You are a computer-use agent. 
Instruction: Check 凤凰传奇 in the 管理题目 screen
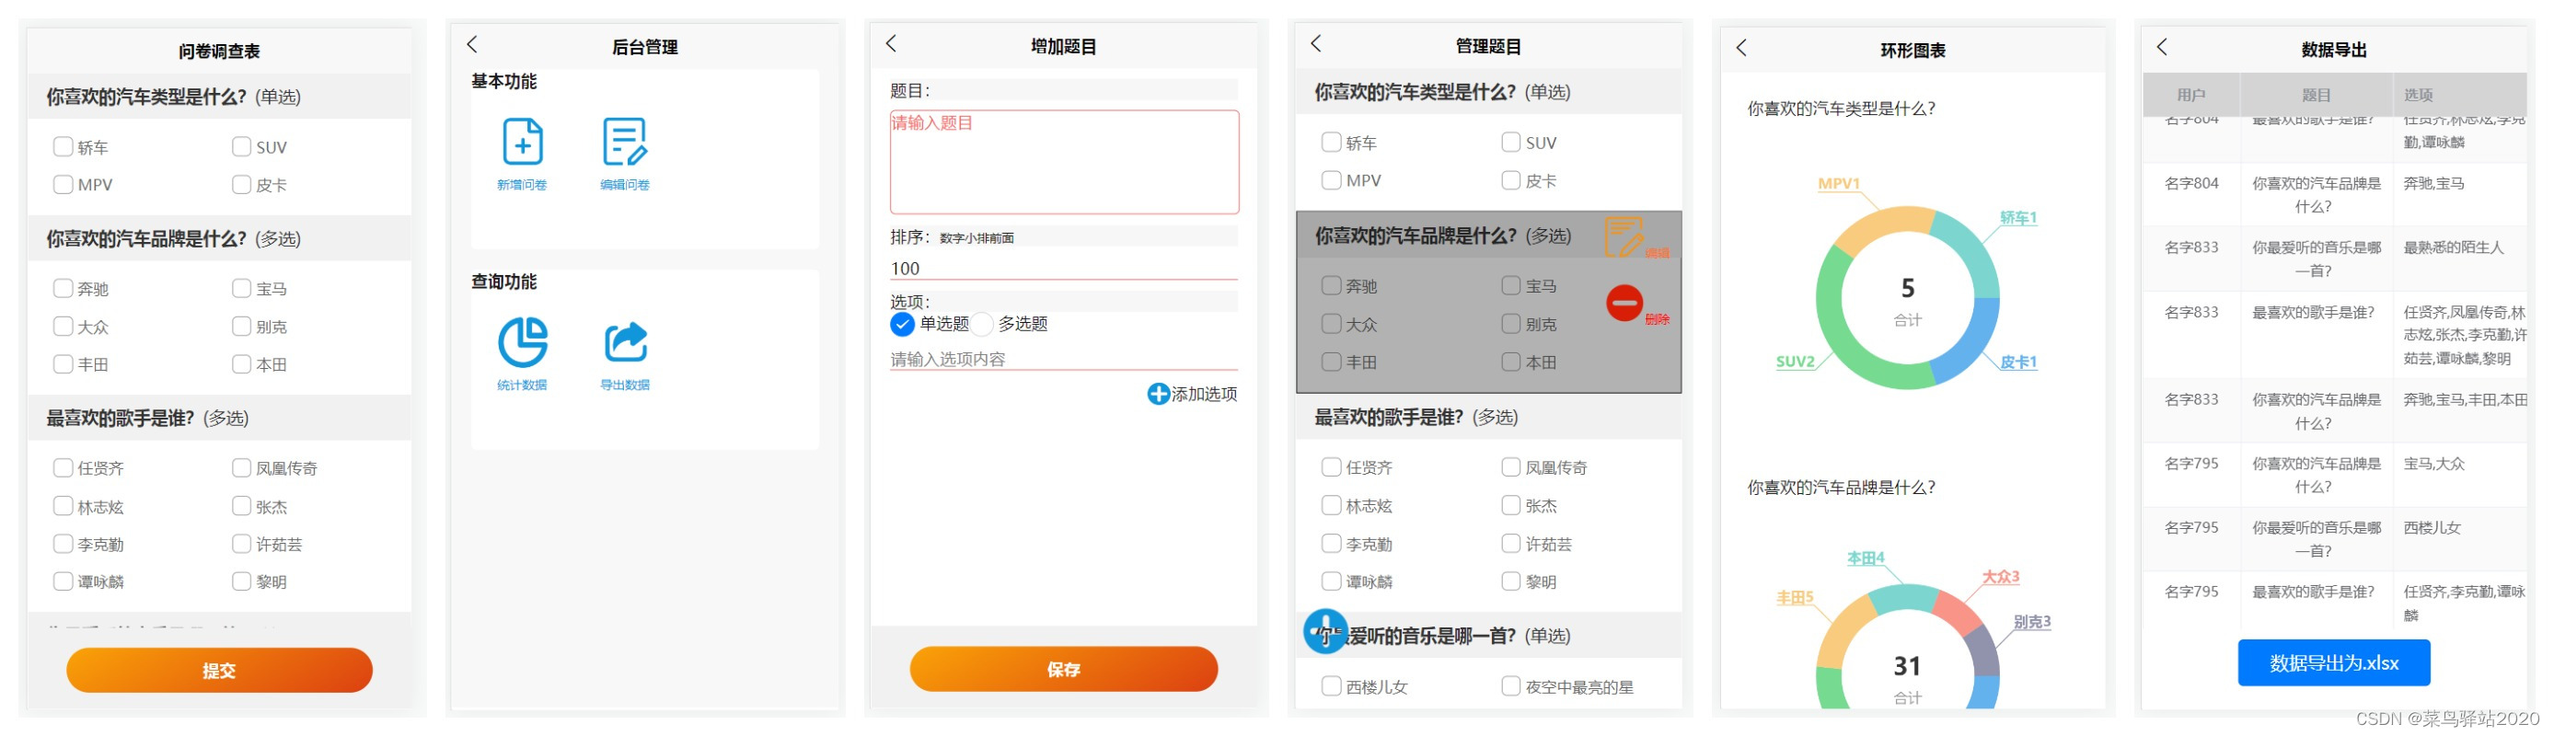tap(1511, 466)
